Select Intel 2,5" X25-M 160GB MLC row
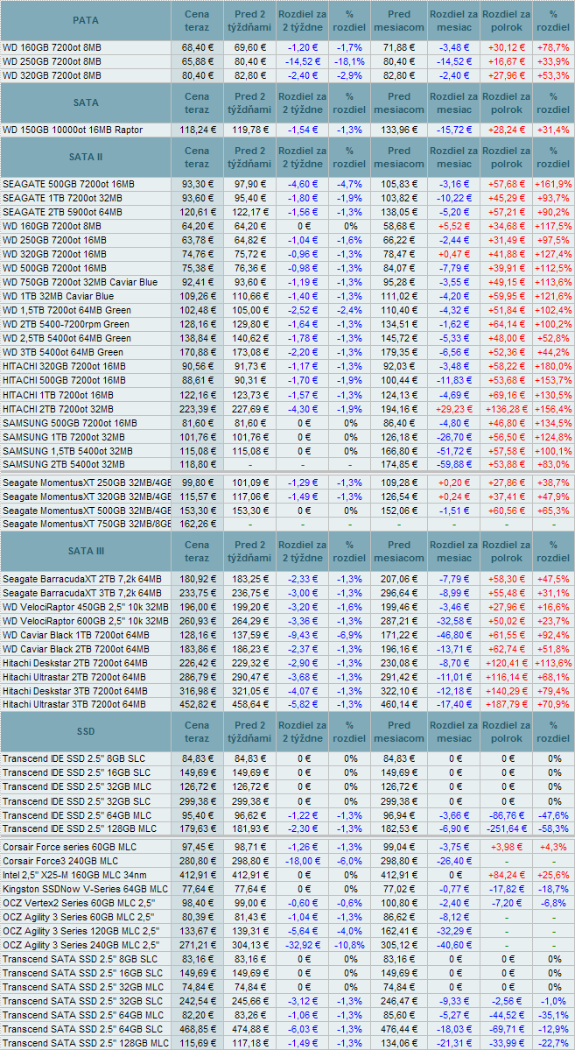Viewport: 575px width, 1050px height. click(287, 875)
